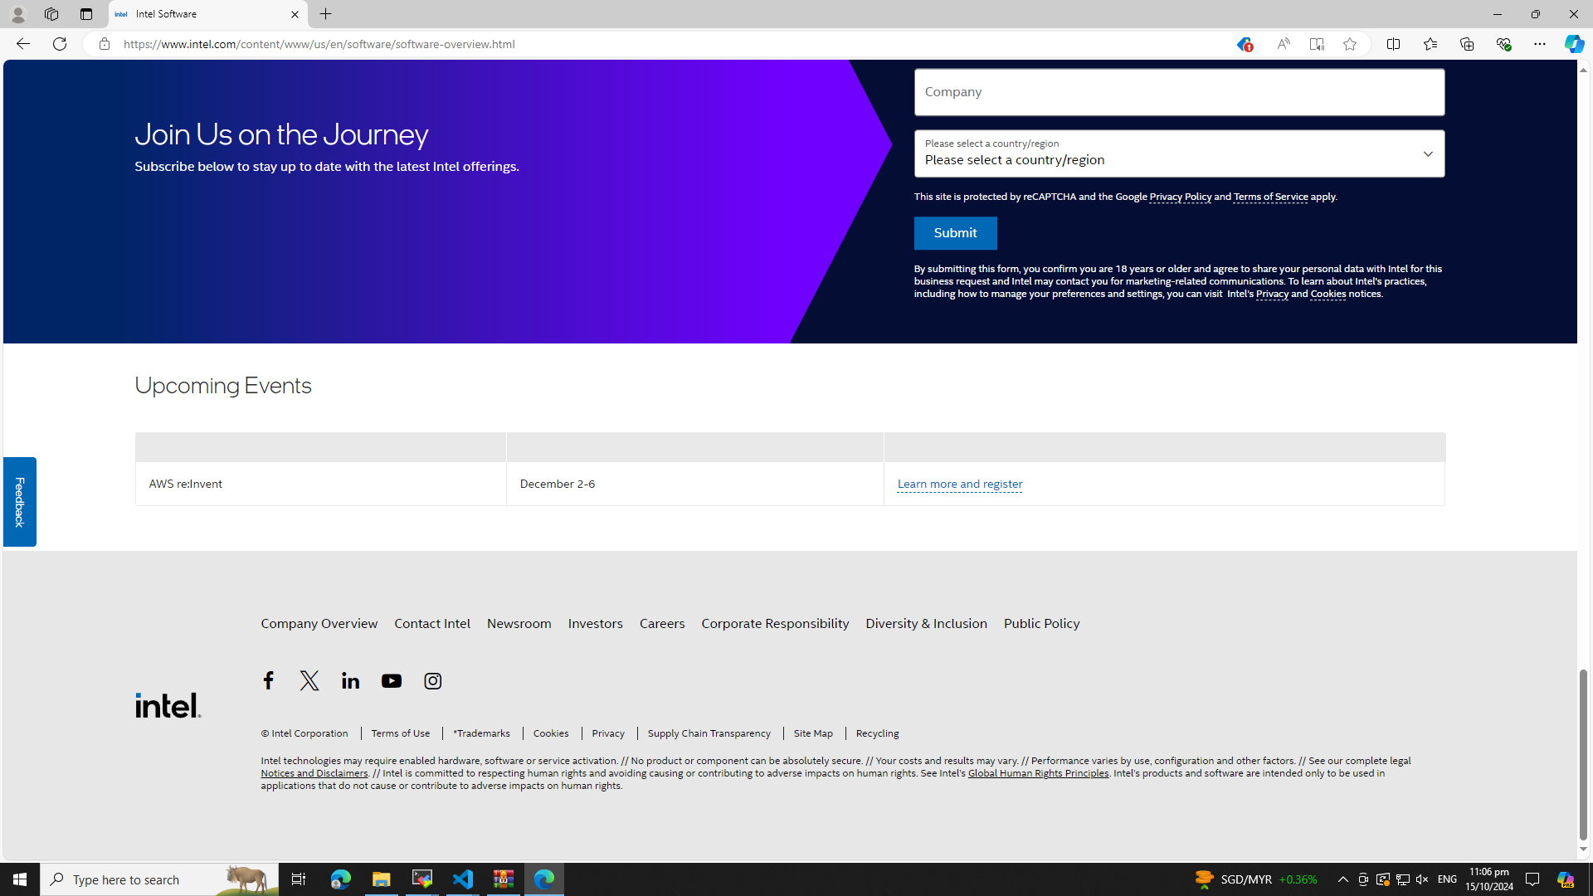Click the X (Twitter) social icon
The height and width of the screenshot is (896, 1593).
(x=309, y=681)
